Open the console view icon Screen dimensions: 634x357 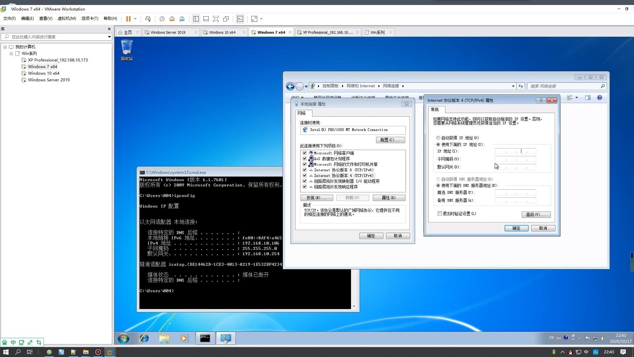pos(240,19)
